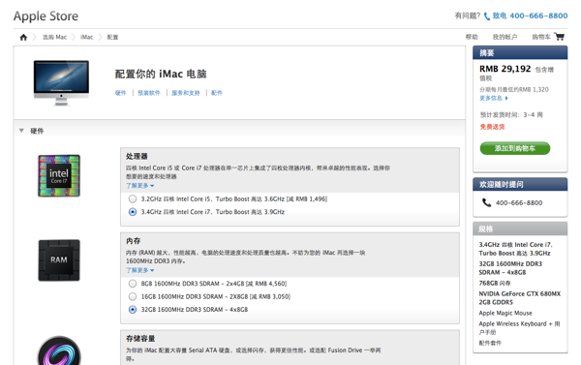581x365 pixels.
Task: Click the 存储容量 section heading
Action: click(140, 338)
